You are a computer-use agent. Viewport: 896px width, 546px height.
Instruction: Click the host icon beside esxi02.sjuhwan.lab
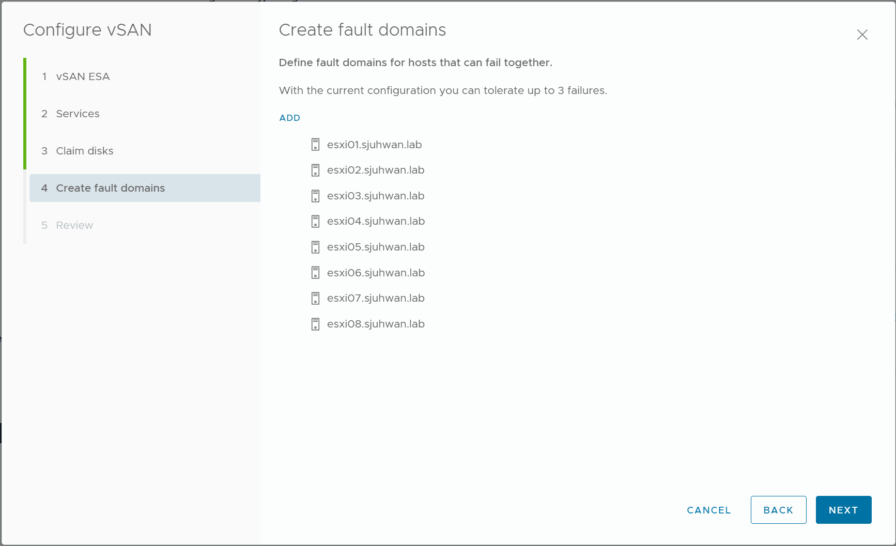(315, 170)
